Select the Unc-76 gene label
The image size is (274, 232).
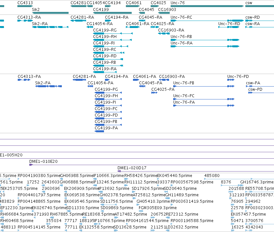pyautogui.click(x=177, y=3)
